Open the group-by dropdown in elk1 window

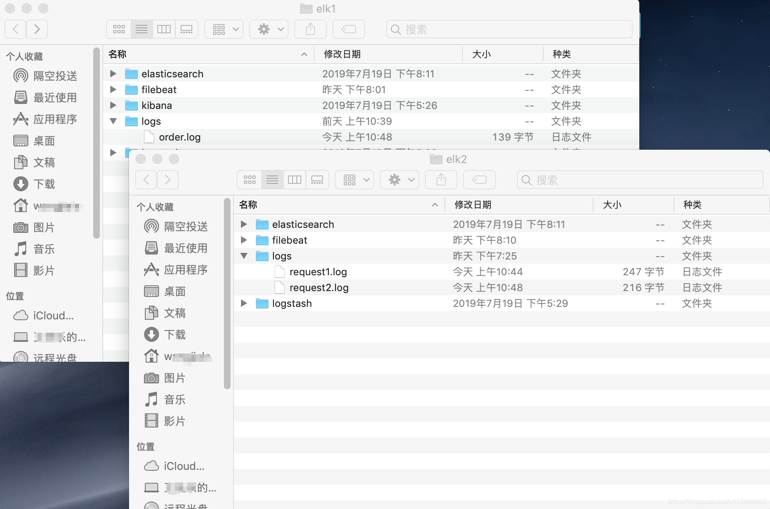tap(224, 29)
